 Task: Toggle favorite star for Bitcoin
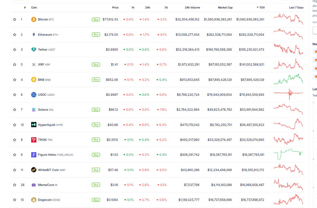click(x=15, y=19)
